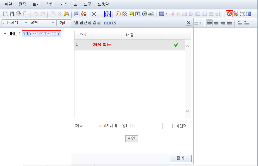Select the 제목 없음 row in list
This screenshot has width=258, height=166.
[129, 45]
